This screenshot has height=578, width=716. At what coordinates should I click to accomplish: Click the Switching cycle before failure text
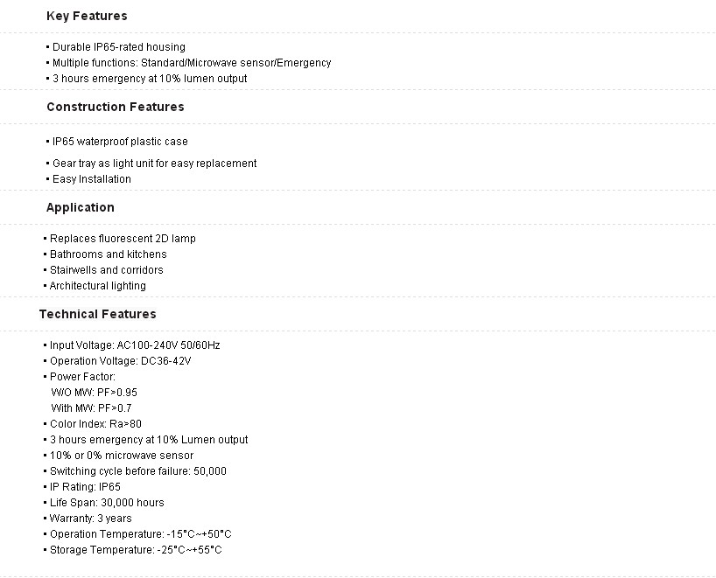click(x=137, y=471)
